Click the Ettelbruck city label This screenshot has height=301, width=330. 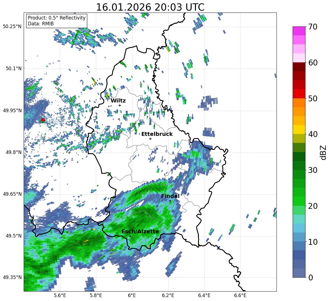pos(157,134)
